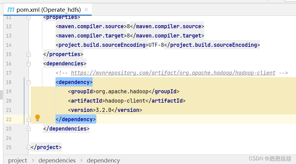Click the maven.compiler.source opening tag
The height and width of the screenshot is (164, 296).
click(x=91, y=26)
